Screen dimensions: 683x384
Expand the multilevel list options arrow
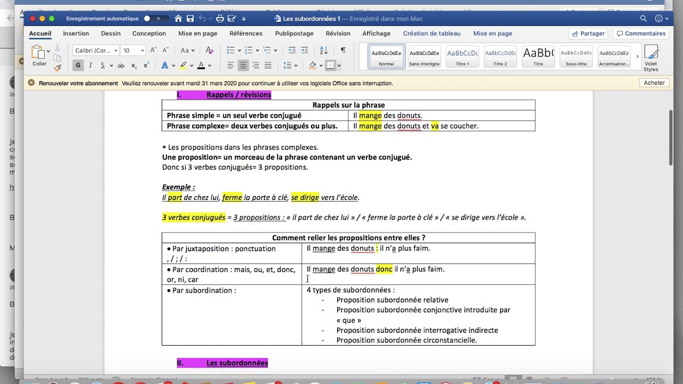point(275,50)
